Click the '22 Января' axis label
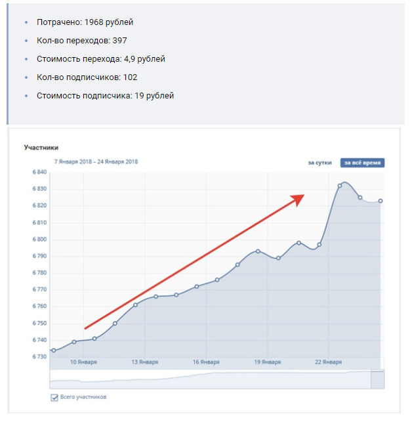Viewport: 412px width, 422px height. (329, 362)
